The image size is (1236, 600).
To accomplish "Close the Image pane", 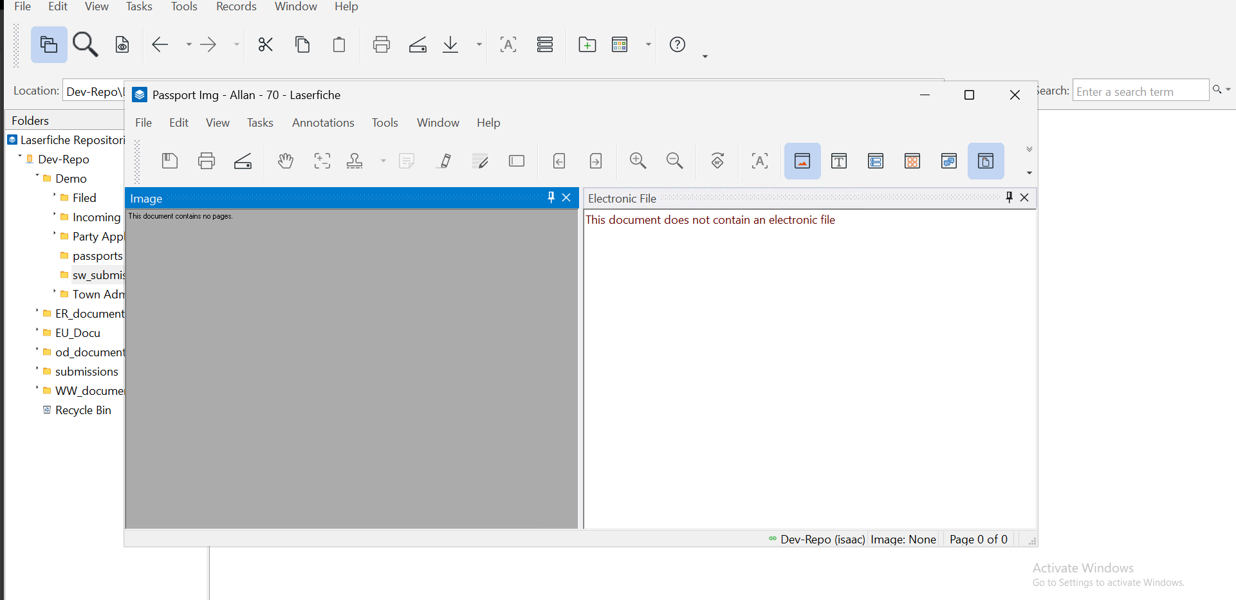I will click(x=566, y=197).
